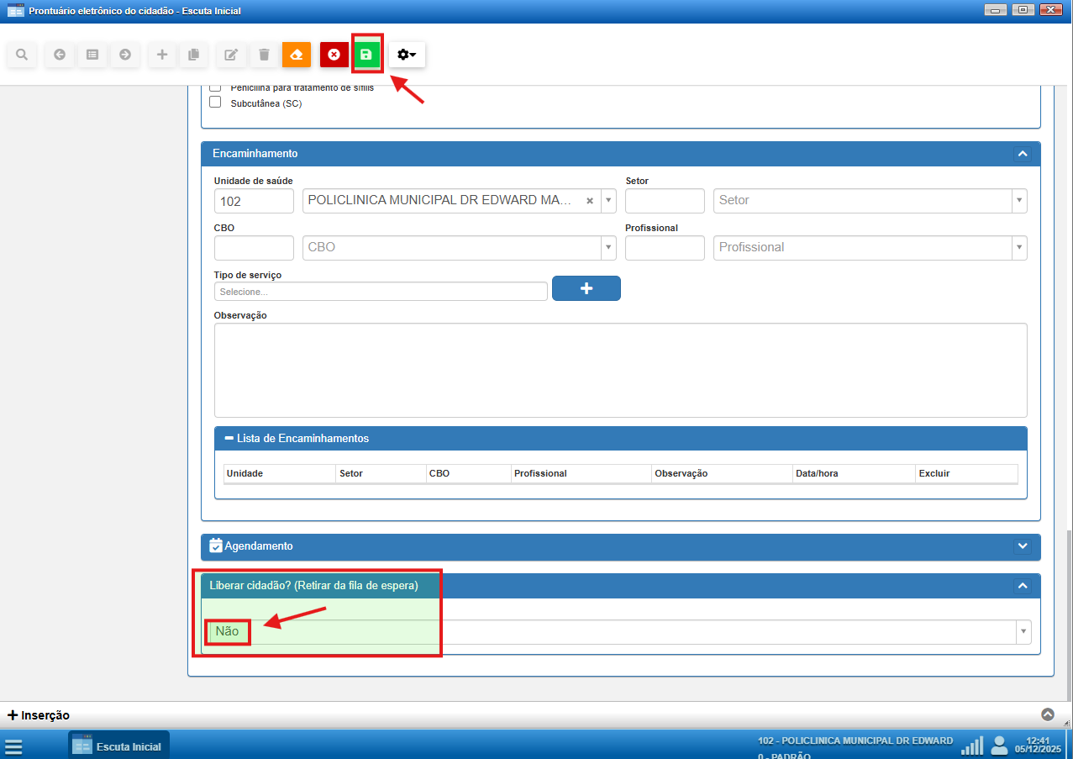The image size is (1073, 759).
Task: Click the orange eraser clear icon
Action: click(x=296, y=55)
